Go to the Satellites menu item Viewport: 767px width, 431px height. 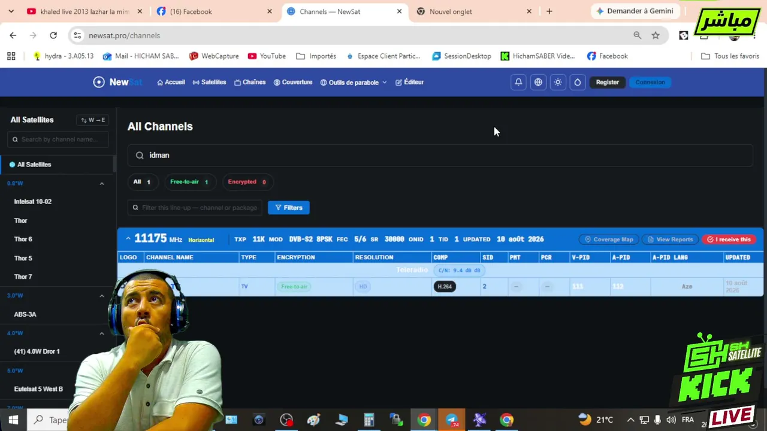pos(209,82)
